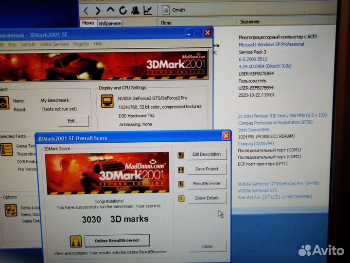Select the Service Pack 3 value
The height and width of the screenshot is (263, 350).
[x=252, y=52]
